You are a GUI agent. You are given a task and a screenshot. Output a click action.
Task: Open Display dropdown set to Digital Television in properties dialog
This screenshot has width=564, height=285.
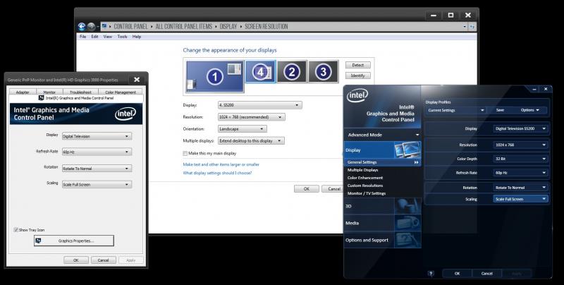97,136
